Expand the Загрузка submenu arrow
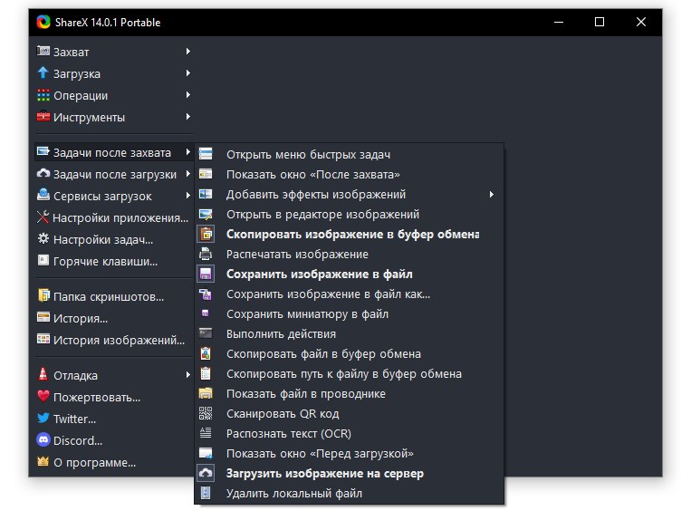This screenshot has width=691, height=530. coord(188,72)
